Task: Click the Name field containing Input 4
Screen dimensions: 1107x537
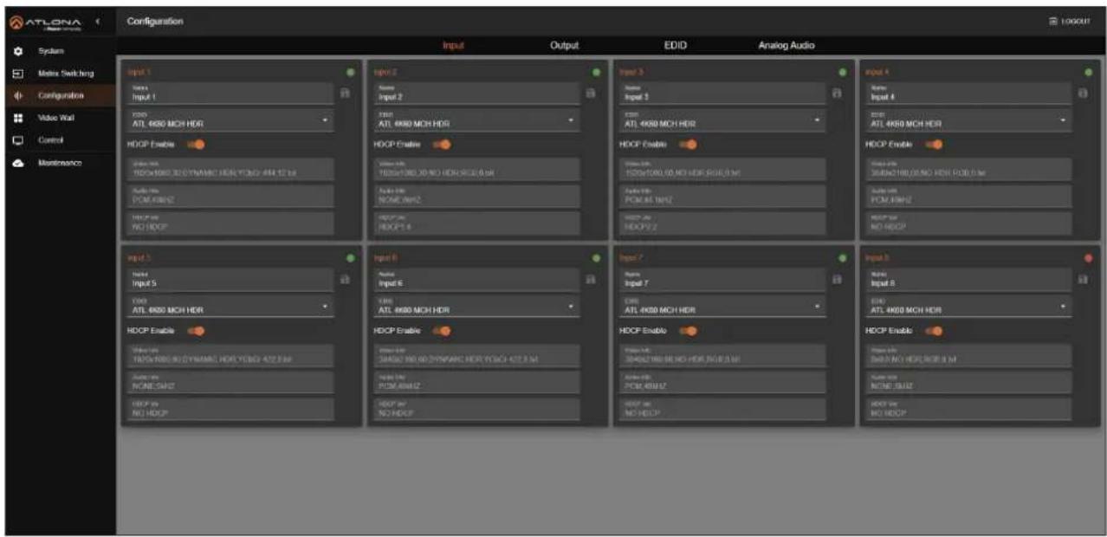Action: click(968, 94)
